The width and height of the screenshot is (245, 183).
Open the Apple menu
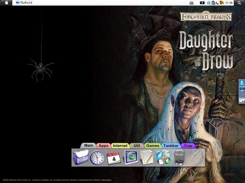pyautogui.click(x=7, y=3)
